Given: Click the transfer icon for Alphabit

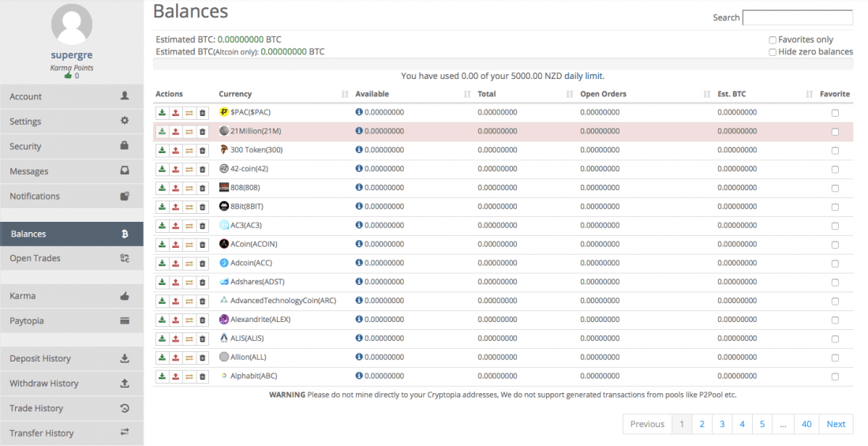Looking at the screenshot, I should click(189, 377).
